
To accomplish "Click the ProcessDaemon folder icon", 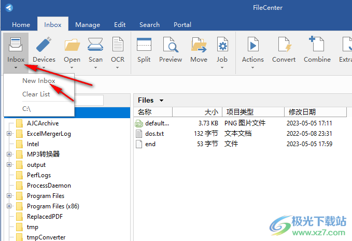I will click(19, 186).
